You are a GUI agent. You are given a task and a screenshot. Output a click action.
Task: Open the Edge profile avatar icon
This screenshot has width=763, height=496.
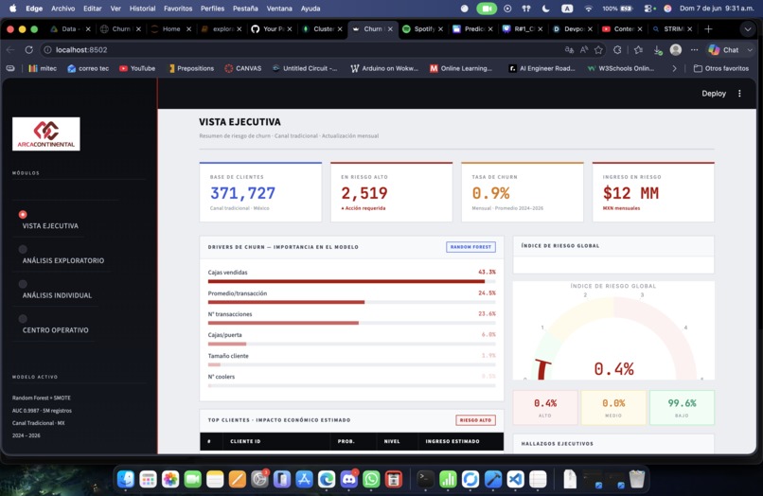tap(675, 49)
